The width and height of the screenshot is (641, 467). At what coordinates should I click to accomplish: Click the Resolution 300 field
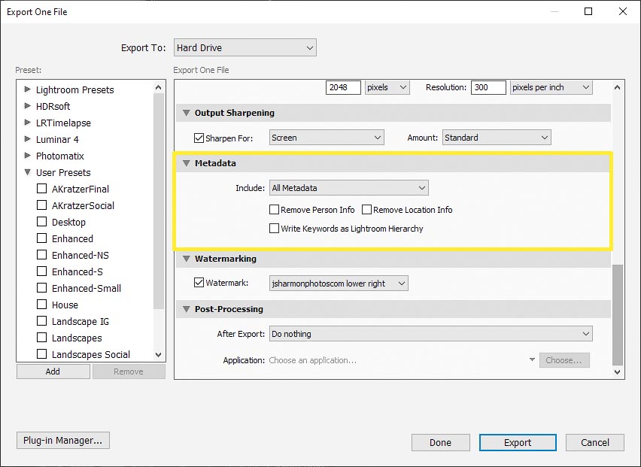point(488,87)
